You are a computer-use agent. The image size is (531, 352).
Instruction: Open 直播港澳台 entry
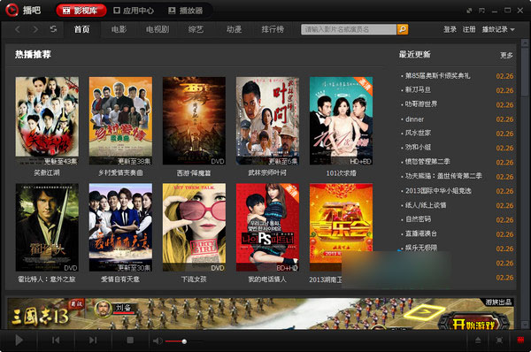(421, 233)
